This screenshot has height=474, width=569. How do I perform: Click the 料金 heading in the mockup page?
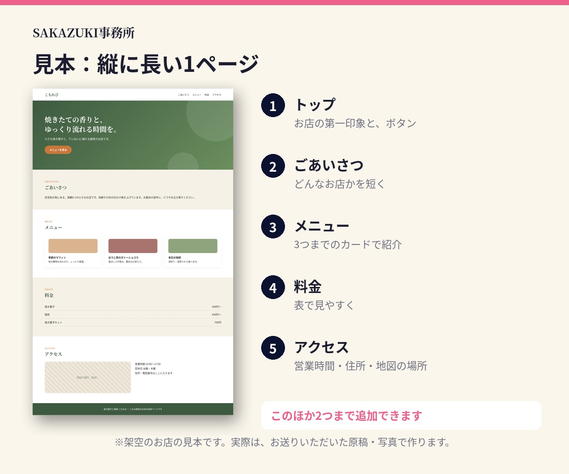tap(49, 295)
